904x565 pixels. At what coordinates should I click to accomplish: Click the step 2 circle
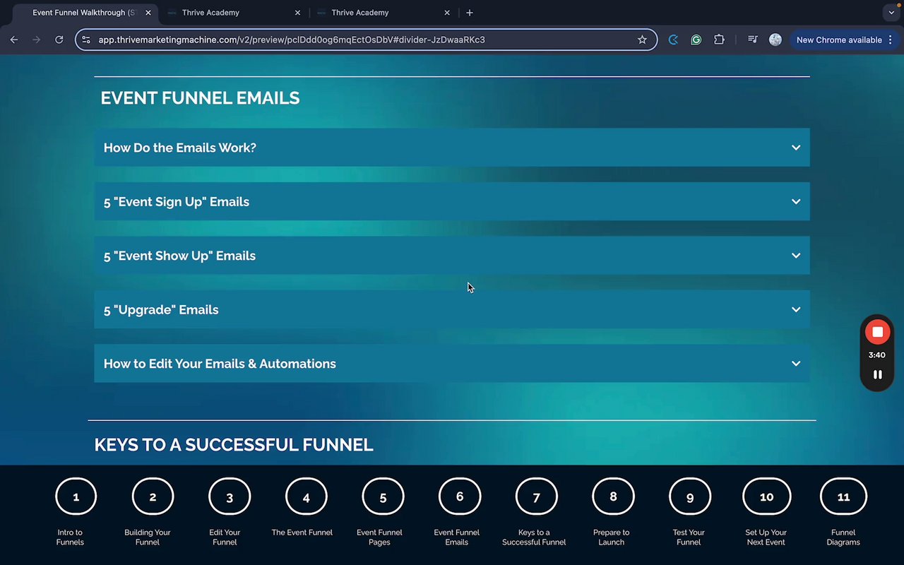click(153, 497)
